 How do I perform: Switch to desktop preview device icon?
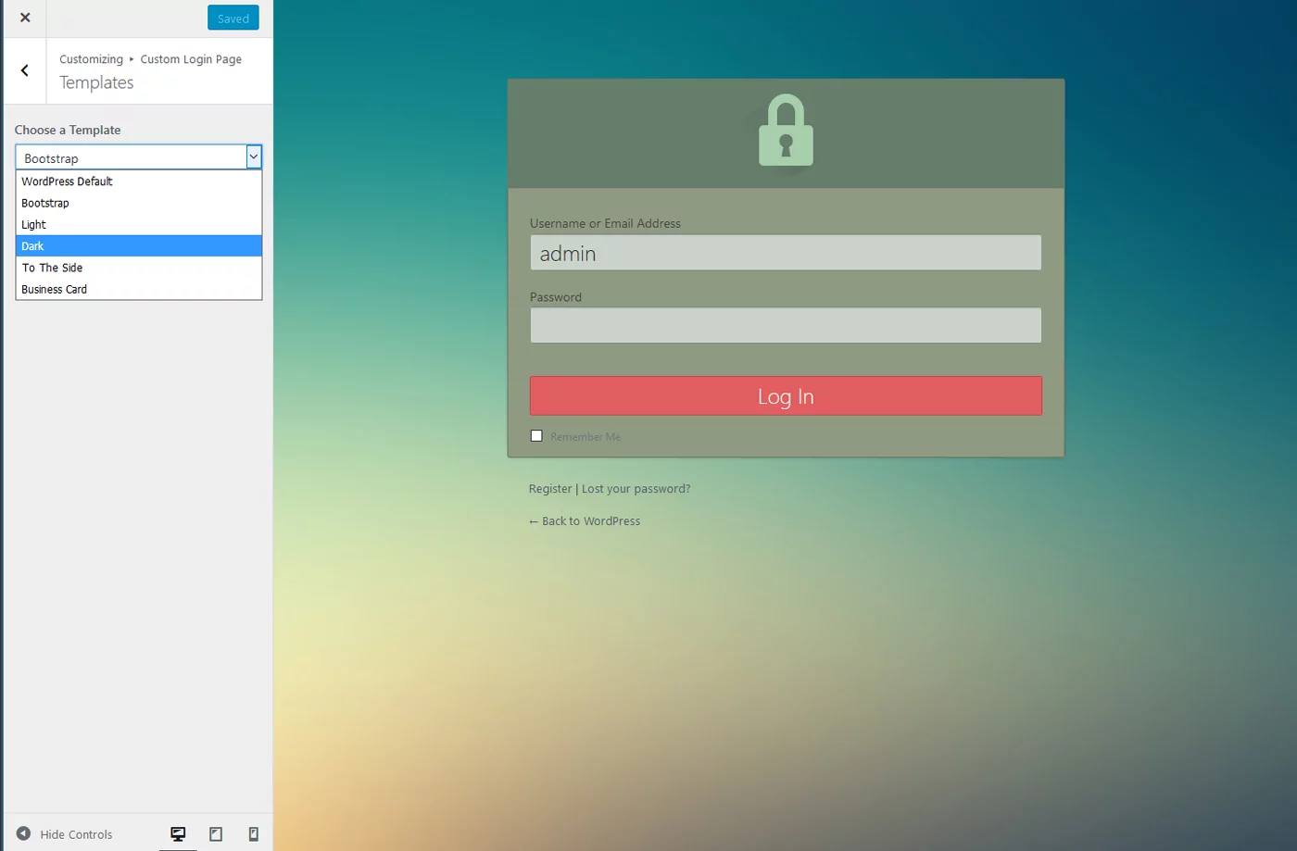[x=178, y=834]
